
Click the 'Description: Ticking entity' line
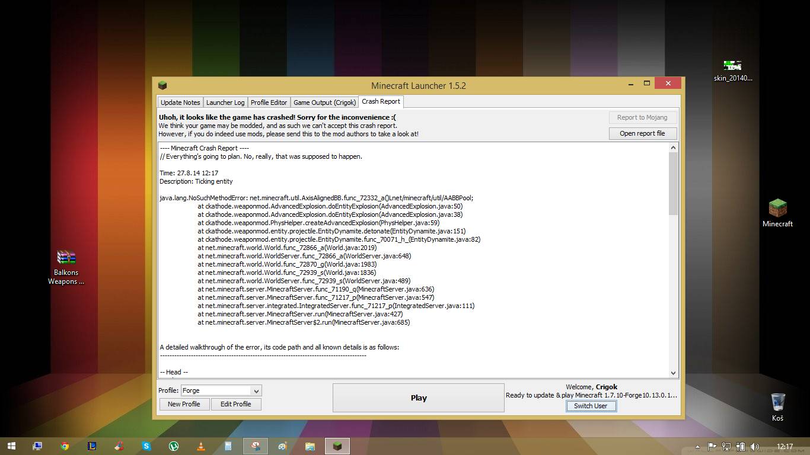coord(196,181)
